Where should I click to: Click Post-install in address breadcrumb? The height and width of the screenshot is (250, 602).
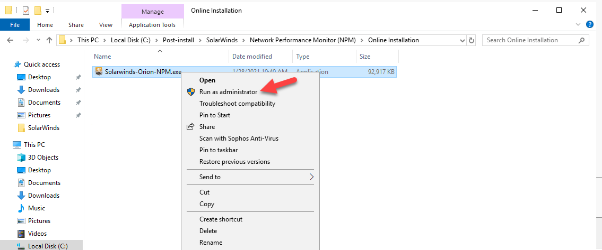(178, 40)
